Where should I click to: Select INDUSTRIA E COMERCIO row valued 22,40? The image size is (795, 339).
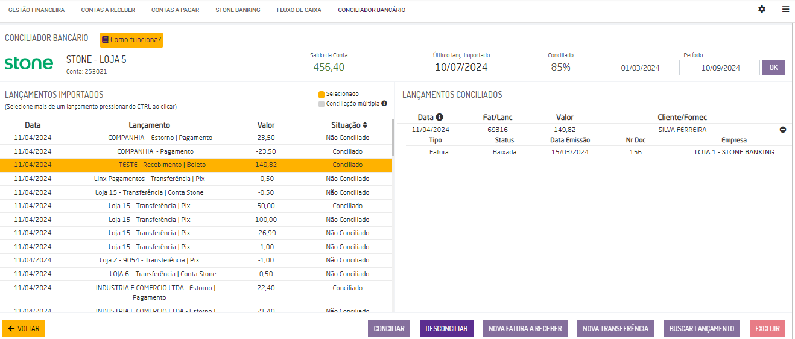pos(196,293)
